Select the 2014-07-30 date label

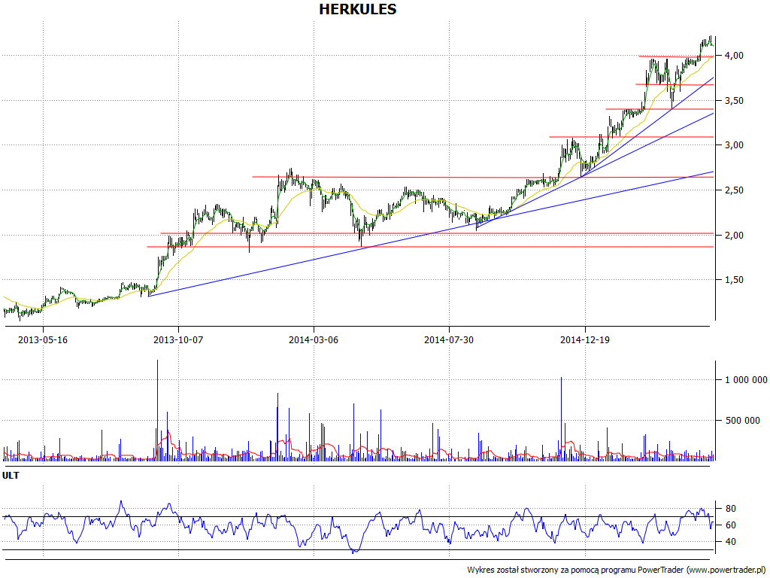click(x=449, y=339)
